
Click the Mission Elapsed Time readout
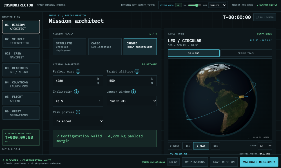coord(21,137)
